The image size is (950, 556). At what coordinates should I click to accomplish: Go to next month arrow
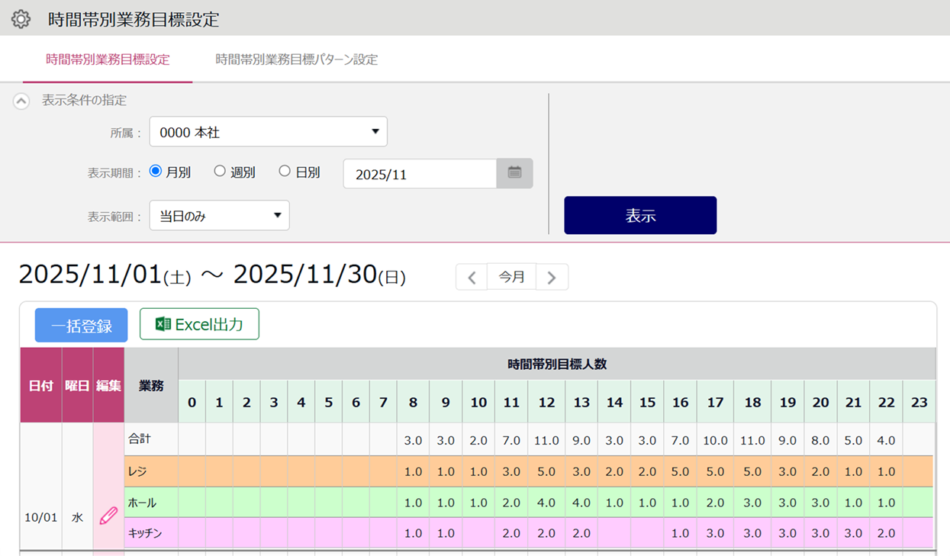(552, 277)
